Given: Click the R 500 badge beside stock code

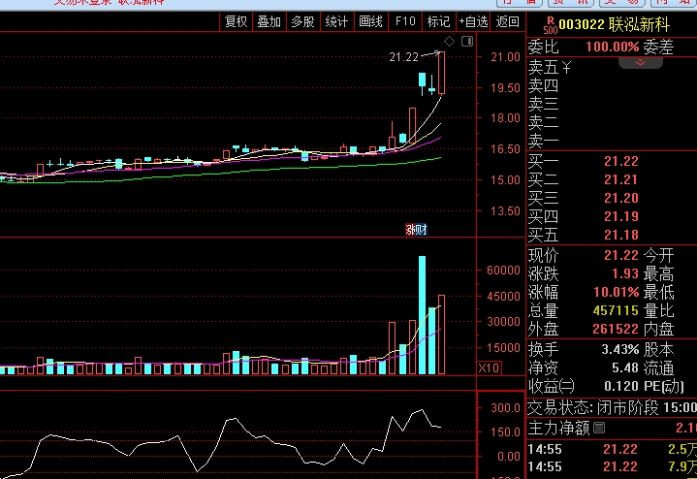Looking at the screenshot, I should click(x=551, y=25).
